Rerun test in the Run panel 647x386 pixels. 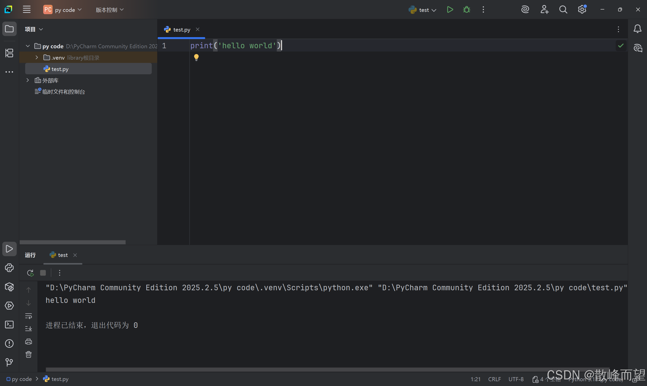point(30,273)
